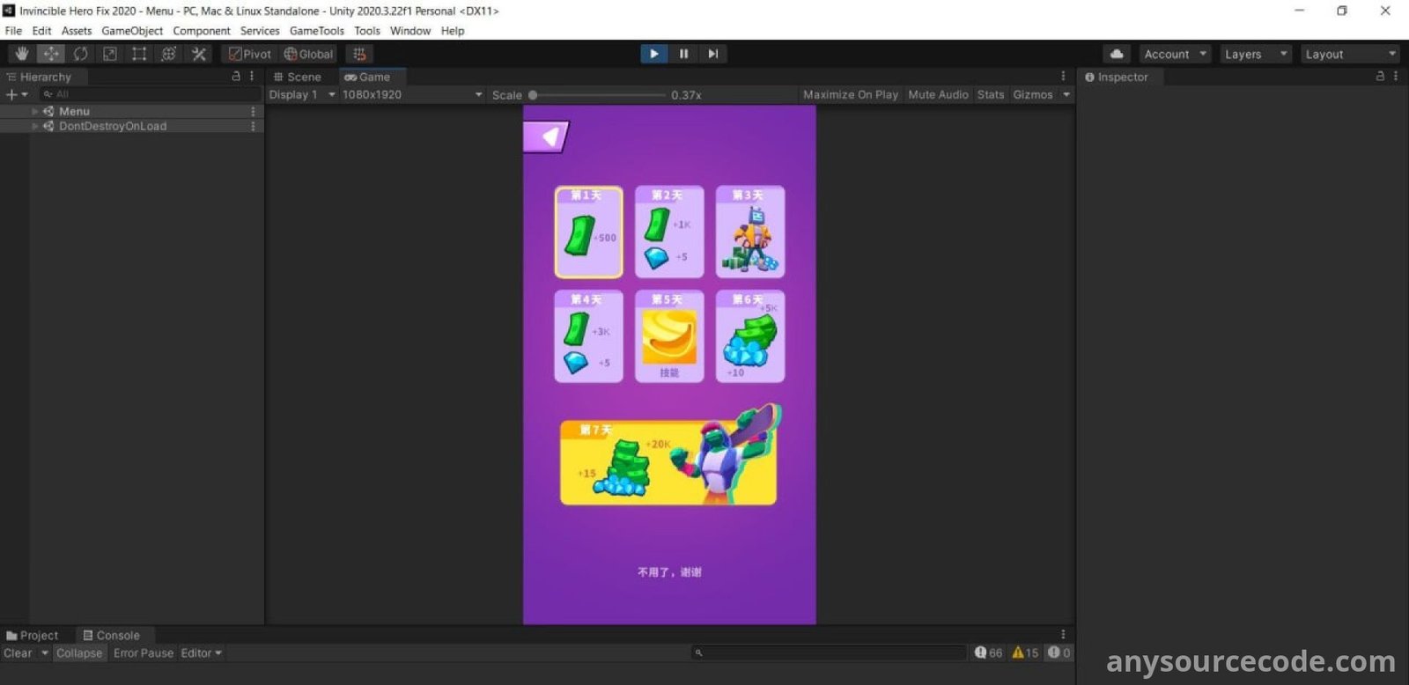Select the Rect Transform tool
The height and width of the screenshot is (685, 1409).
[x=139, y=54]
